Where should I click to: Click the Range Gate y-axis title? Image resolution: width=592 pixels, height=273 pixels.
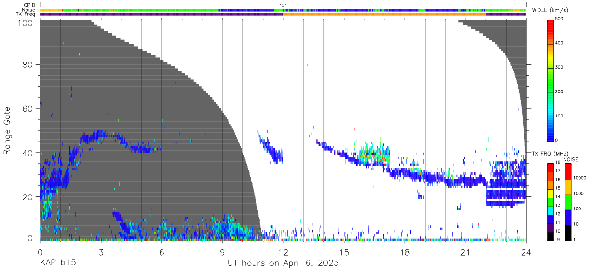tap(7, 130)
